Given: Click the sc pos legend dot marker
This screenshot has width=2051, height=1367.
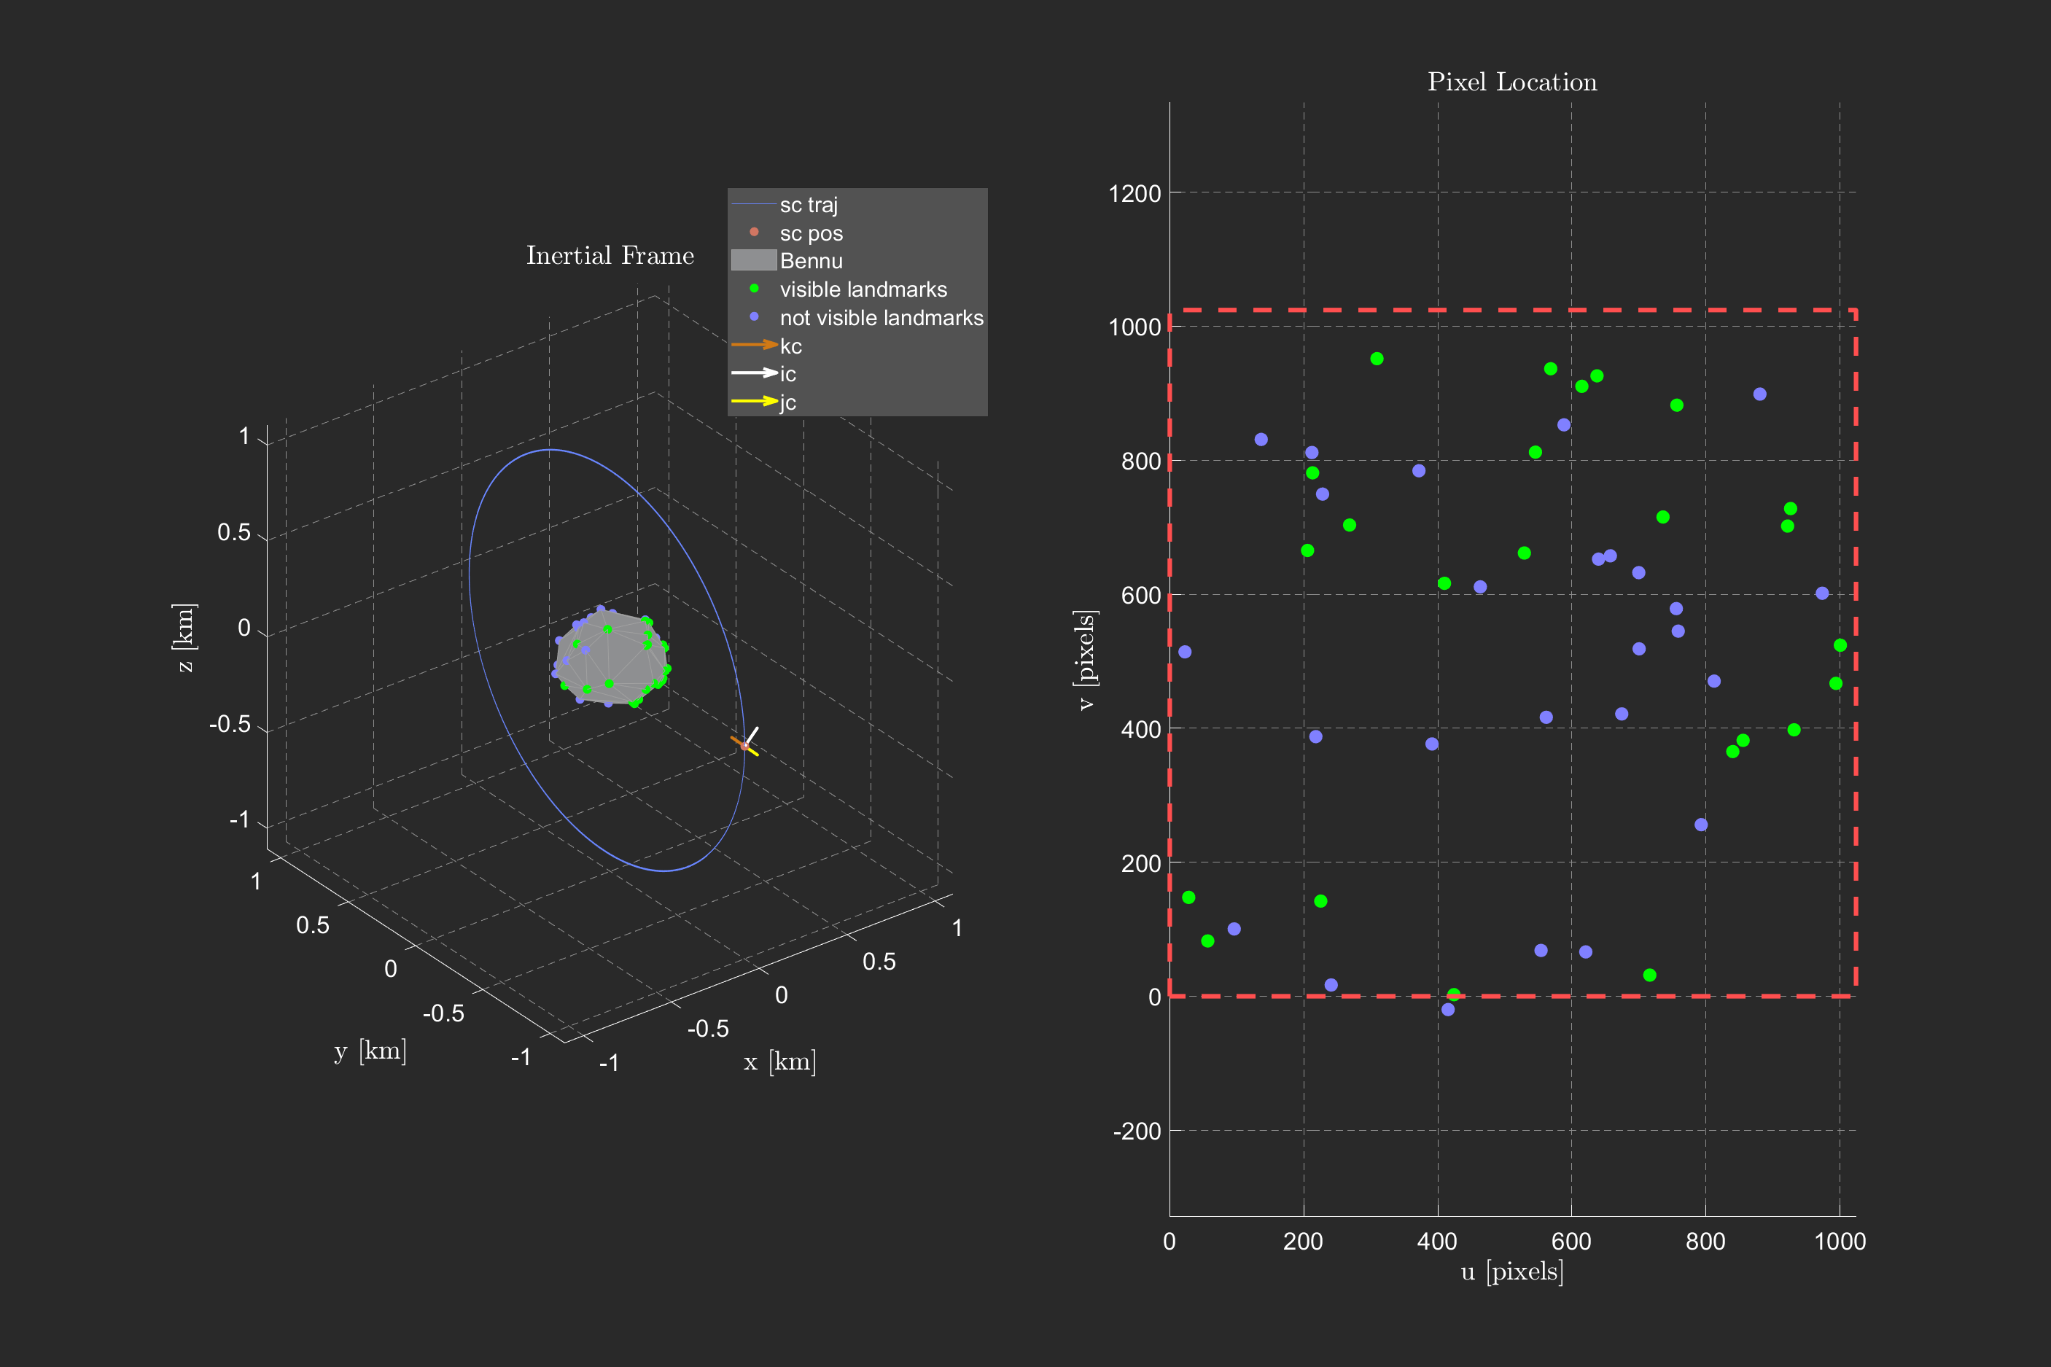Looking at the screenshot, I should point(754,232).
